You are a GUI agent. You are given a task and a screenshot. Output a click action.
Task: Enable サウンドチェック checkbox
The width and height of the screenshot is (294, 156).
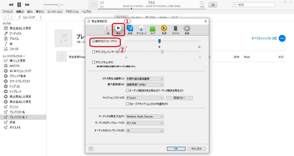tap(93, 62)
